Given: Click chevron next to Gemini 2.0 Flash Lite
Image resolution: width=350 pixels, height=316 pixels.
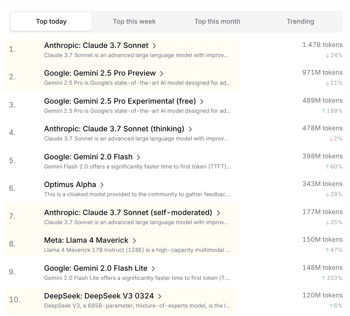Looking at the screenshot, I should coord(153,268).
